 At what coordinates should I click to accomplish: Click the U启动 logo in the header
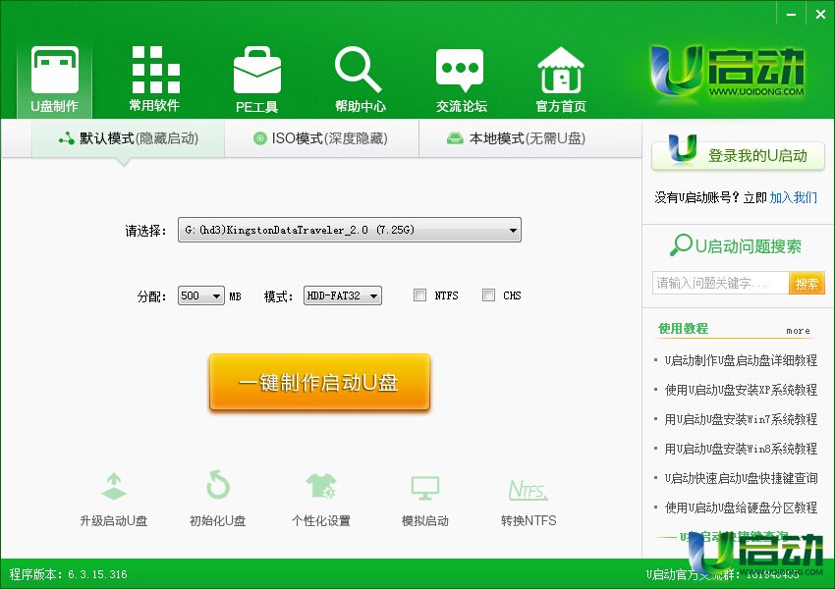point(726,72)
